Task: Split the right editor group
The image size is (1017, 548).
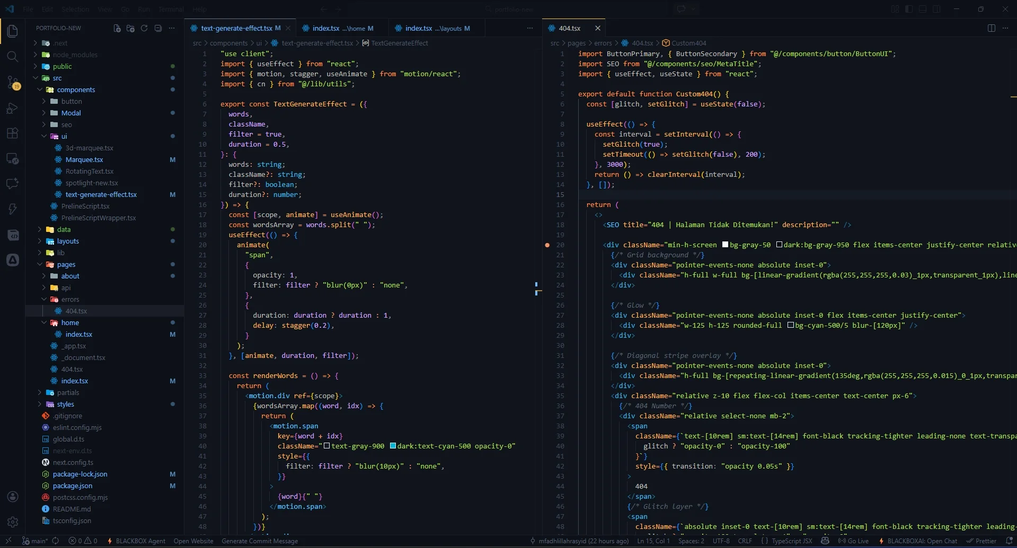Action: (x=991, y=28)
